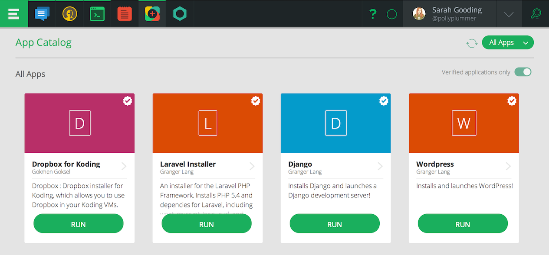549x255 pixels.
Task: Disable the Verified applications only toggle
Action: (x=523, y=72)
